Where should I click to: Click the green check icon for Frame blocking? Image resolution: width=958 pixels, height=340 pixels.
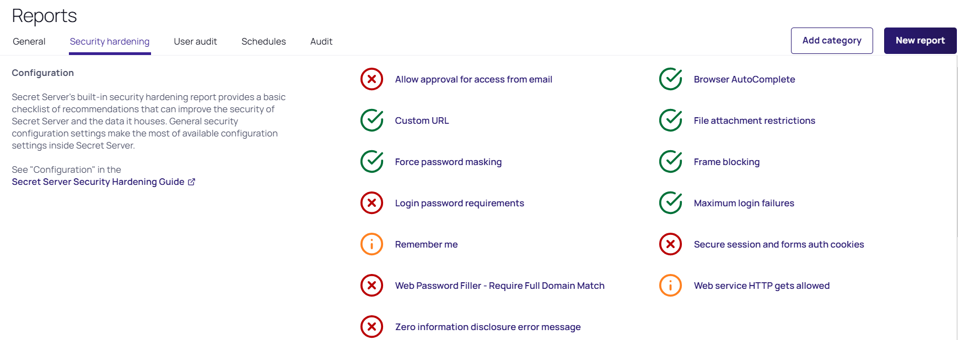point(670,162)
